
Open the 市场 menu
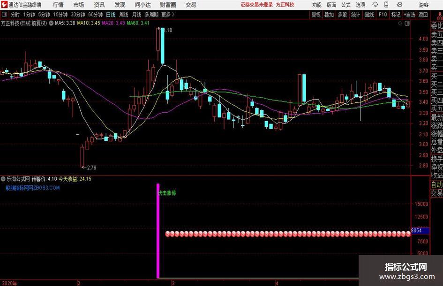tap(79, 5)
